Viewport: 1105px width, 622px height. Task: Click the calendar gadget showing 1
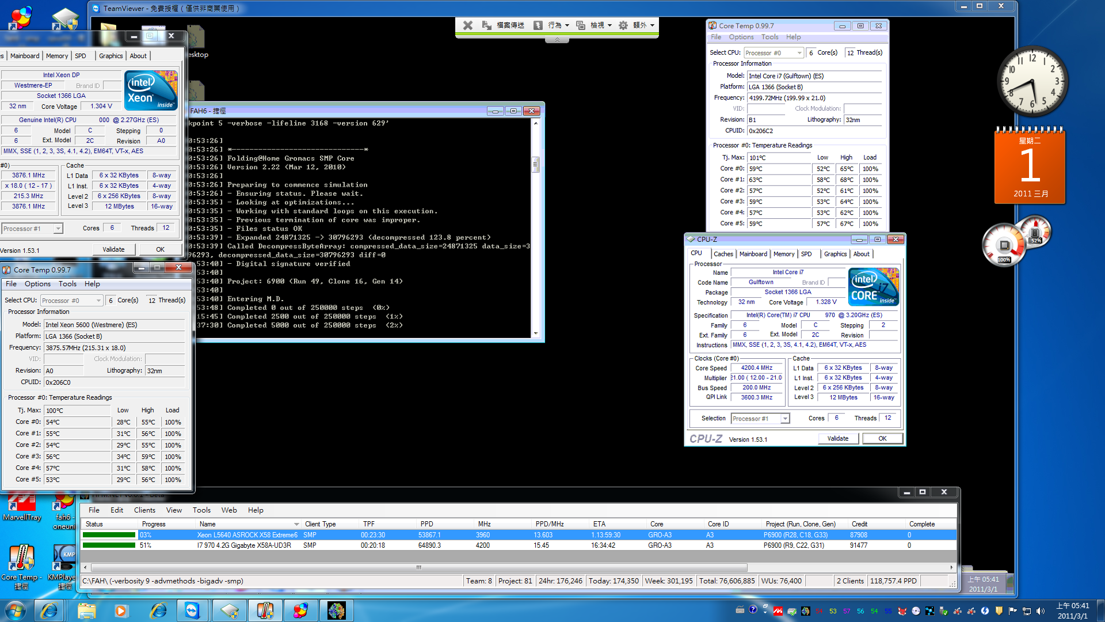(1030, 165)
